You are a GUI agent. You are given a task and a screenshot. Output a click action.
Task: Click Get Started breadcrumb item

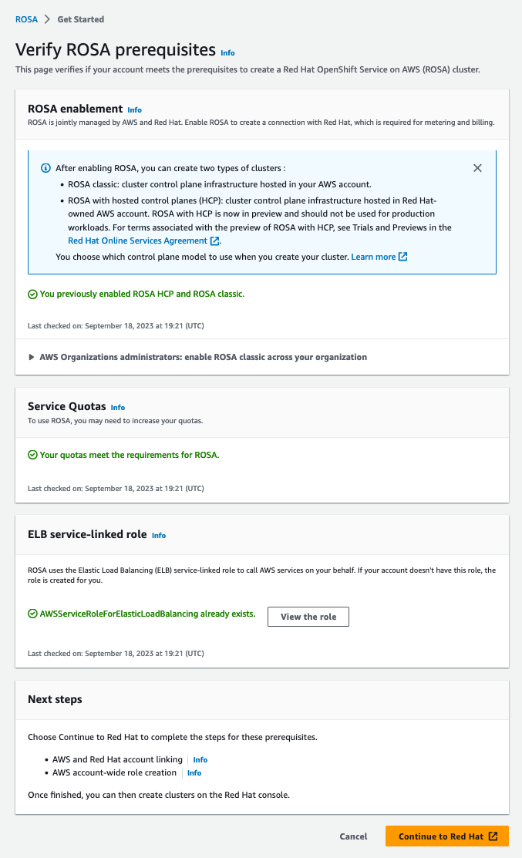pos(80,19)
